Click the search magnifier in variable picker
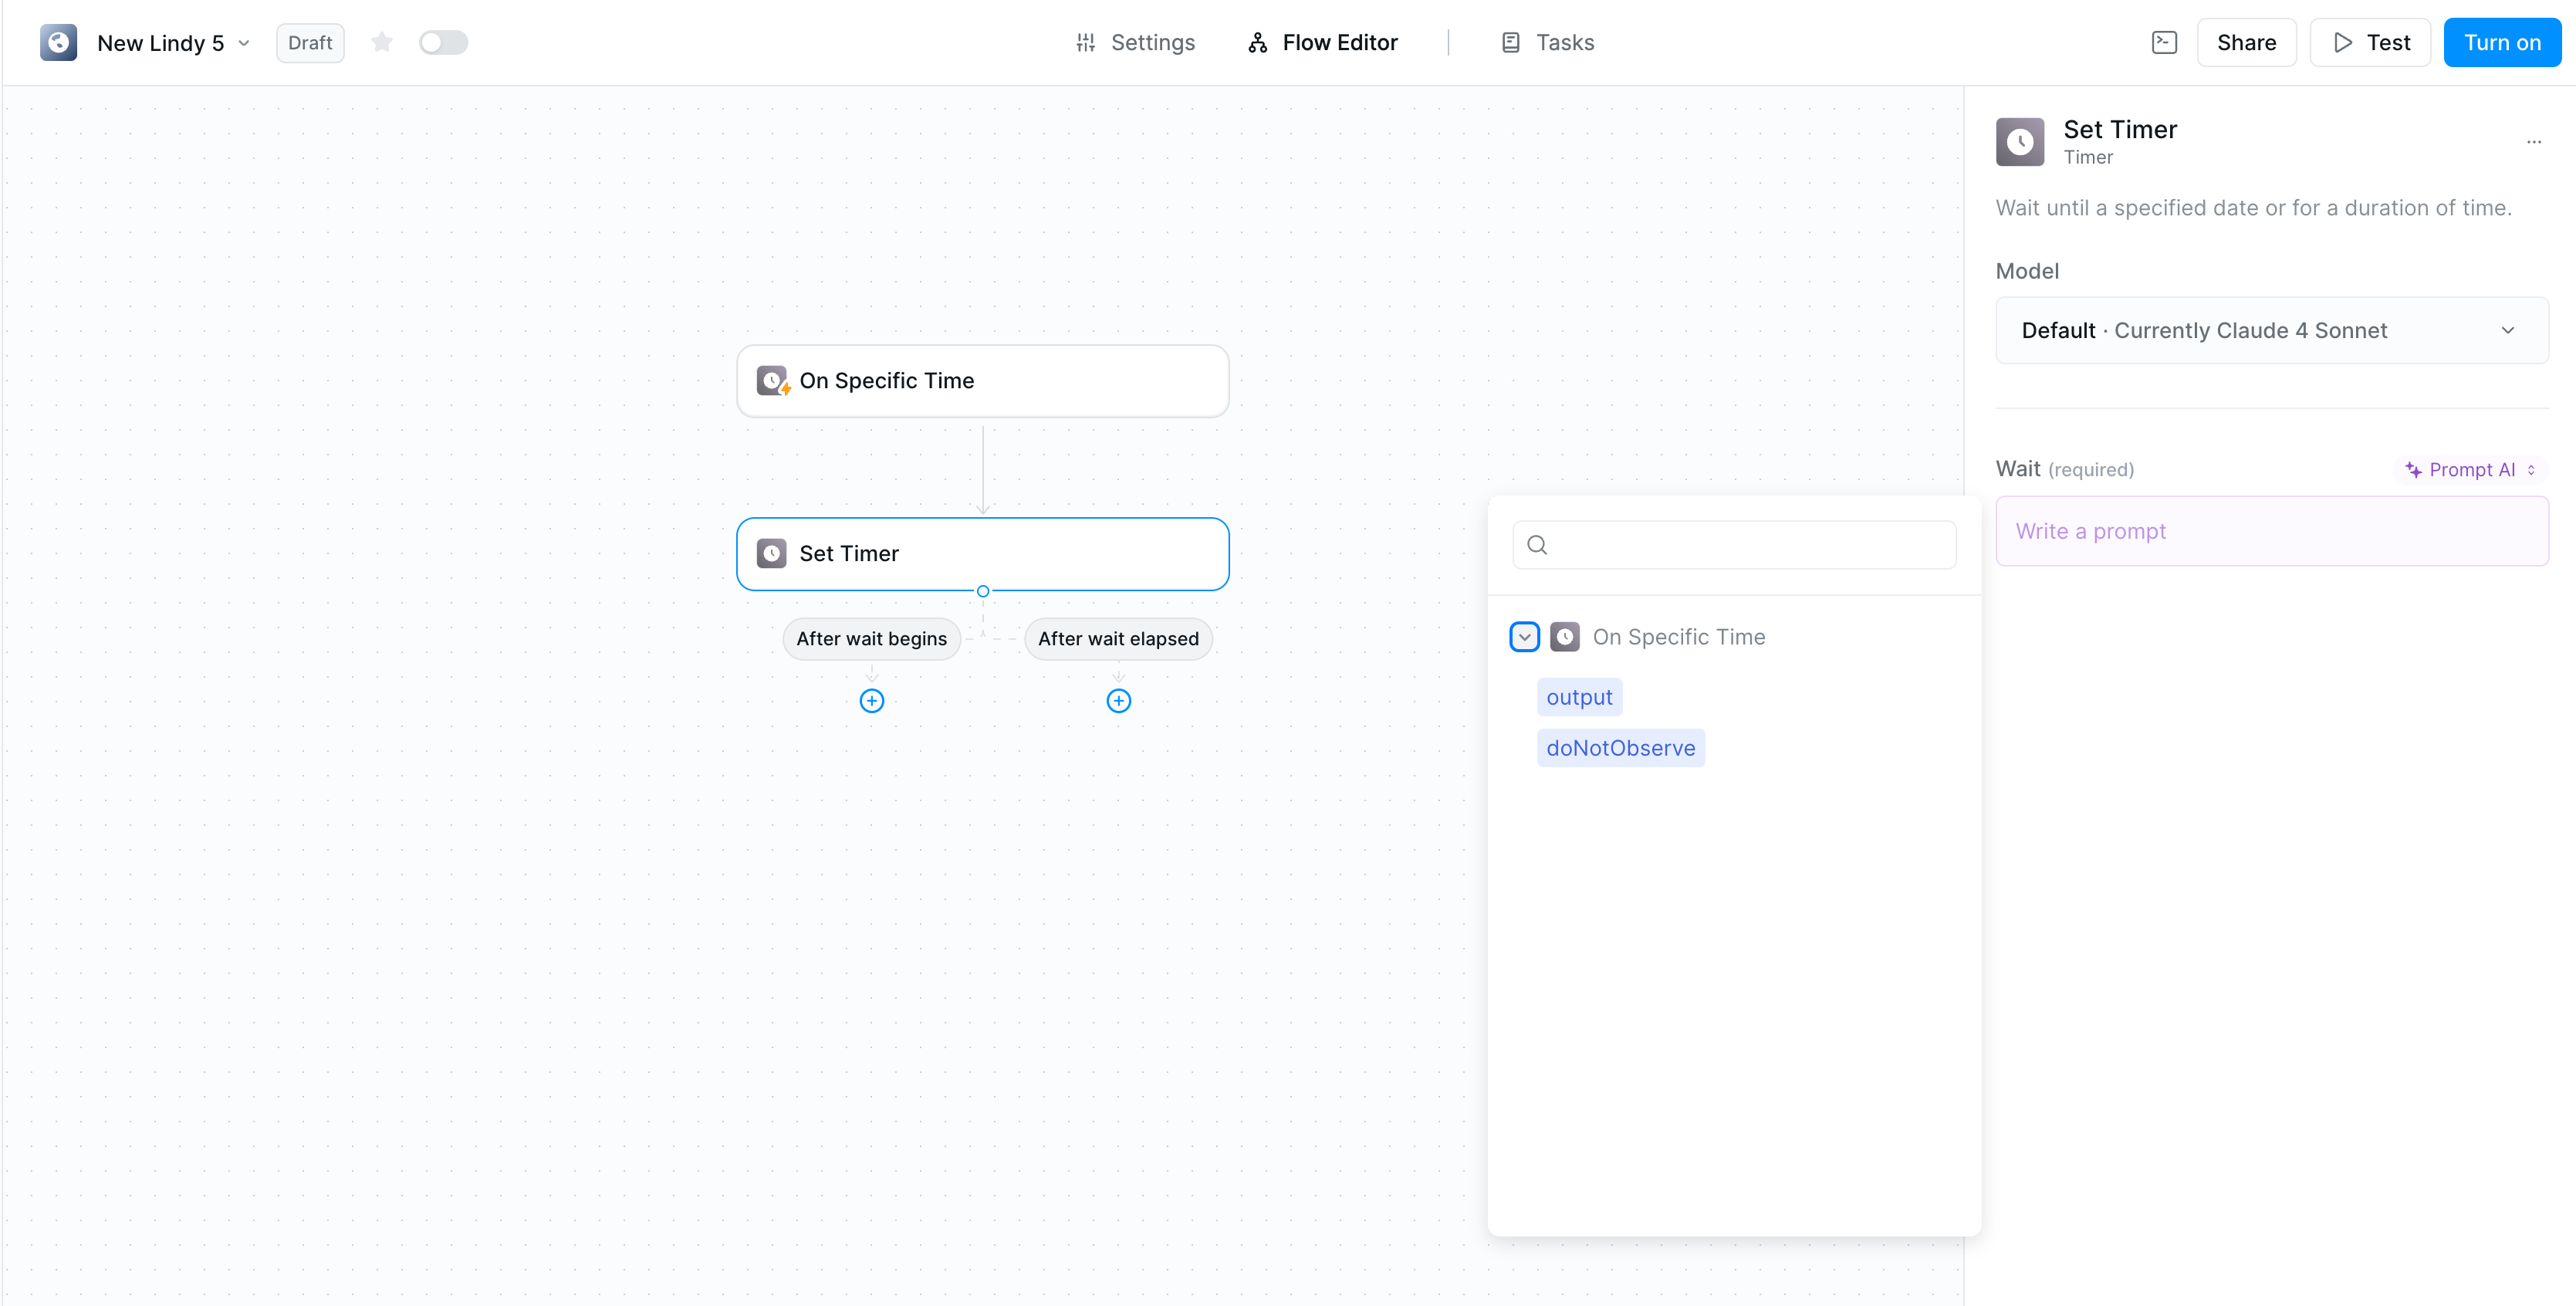This screenshot has height=1306, width=2576. click(1537, 545)
